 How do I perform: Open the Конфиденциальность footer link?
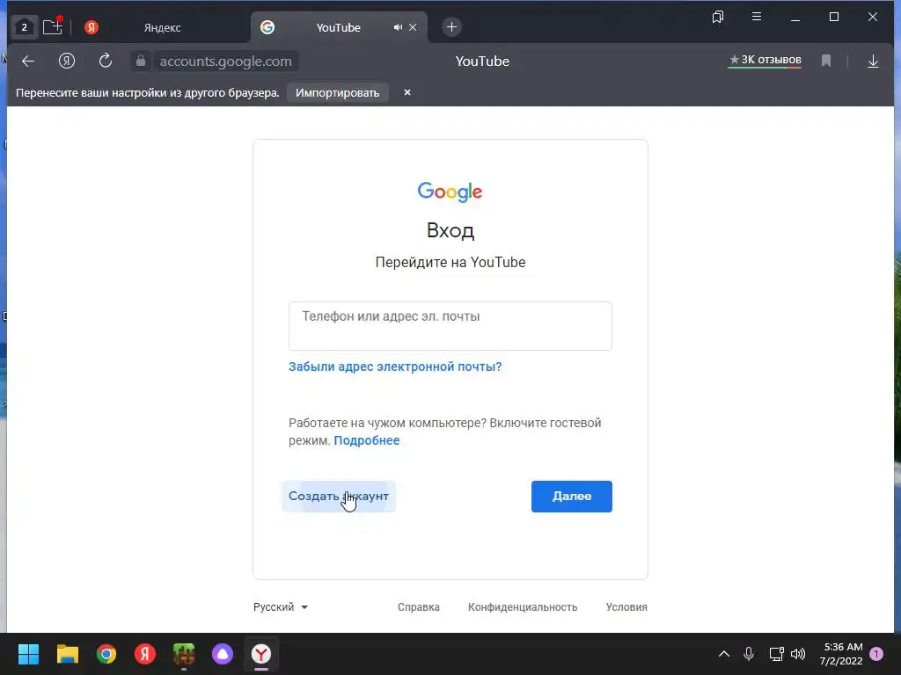[523, 607]
